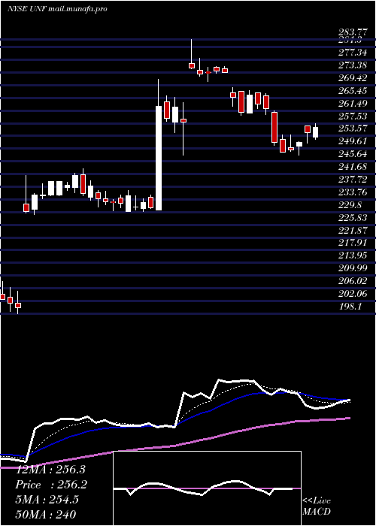Screen dimensions: 376x526
Task: Select the 213.95 price axis label
Action: (x=353, y=255)
